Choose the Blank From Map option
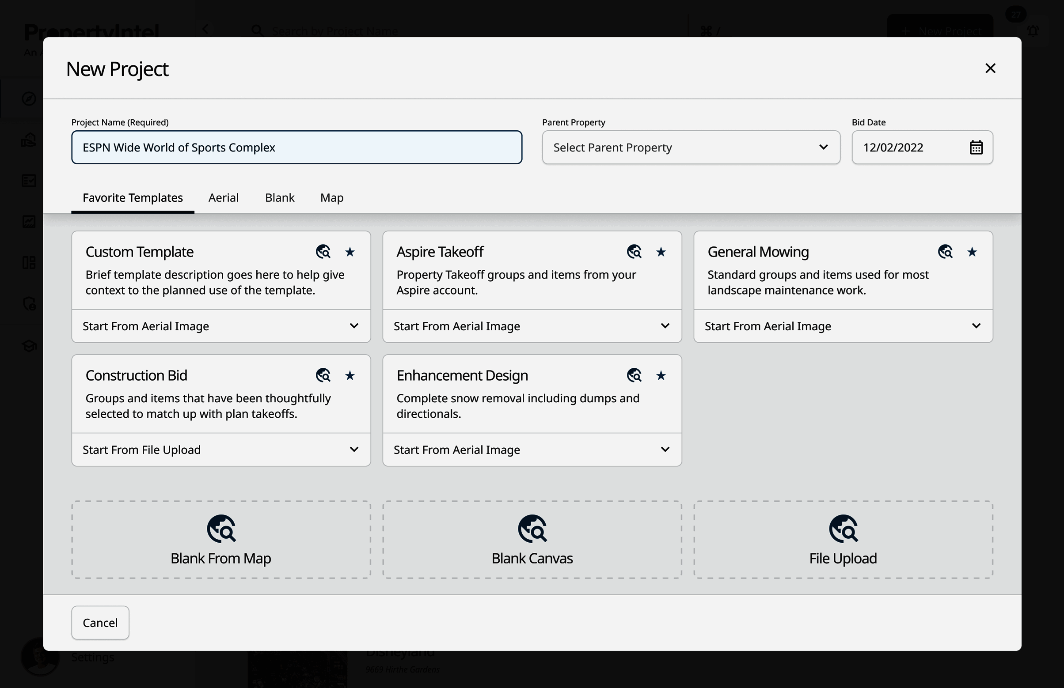 tap(221, 540)
